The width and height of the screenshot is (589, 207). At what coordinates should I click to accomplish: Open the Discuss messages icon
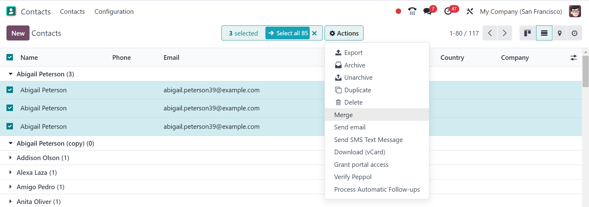[428, 11]
